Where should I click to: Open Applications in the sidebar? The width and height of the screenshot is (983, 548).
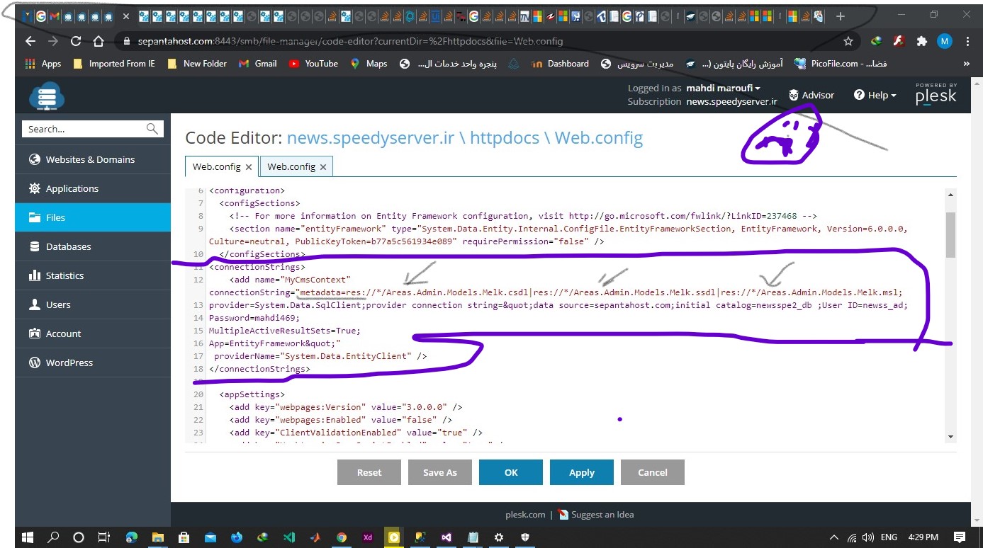93,188
